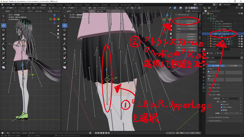Uncheck the 最前面 display checkbox
Screen dimensions: 244x137
coord(222,110)
